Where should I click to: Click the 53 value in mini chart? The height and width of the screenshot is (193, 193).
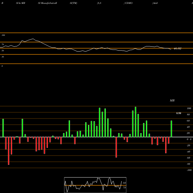pyautogui.click(x=124, y=183)
